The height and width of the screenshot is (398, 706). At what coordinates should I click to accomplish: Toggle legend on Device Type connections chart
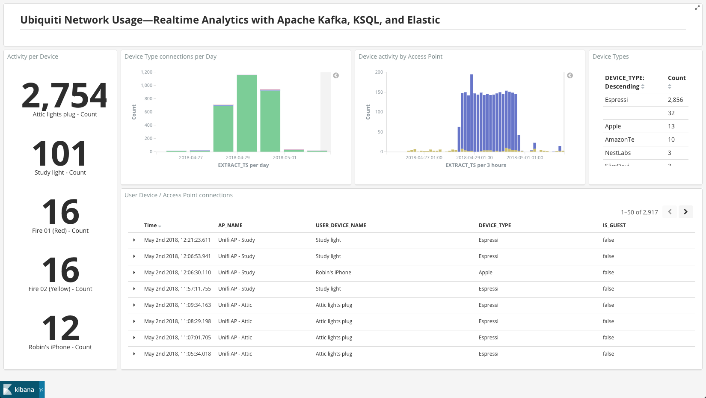[336, 76]
